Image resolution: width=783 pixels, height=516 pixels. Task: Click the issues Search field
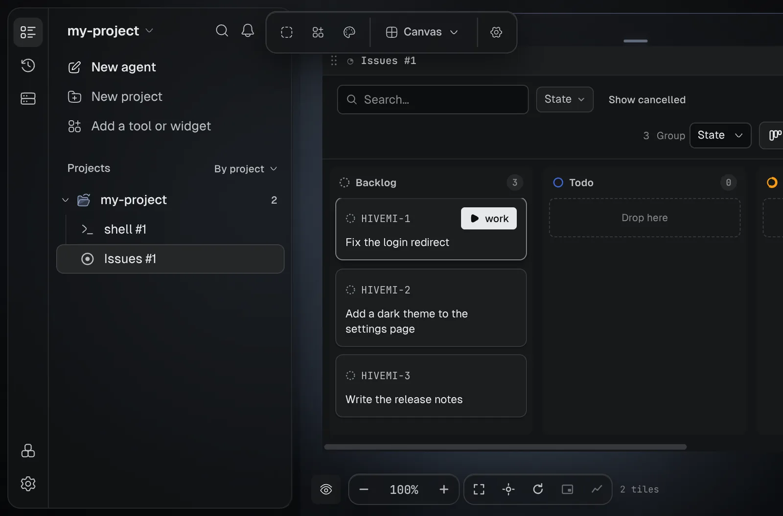pos(433,99)
